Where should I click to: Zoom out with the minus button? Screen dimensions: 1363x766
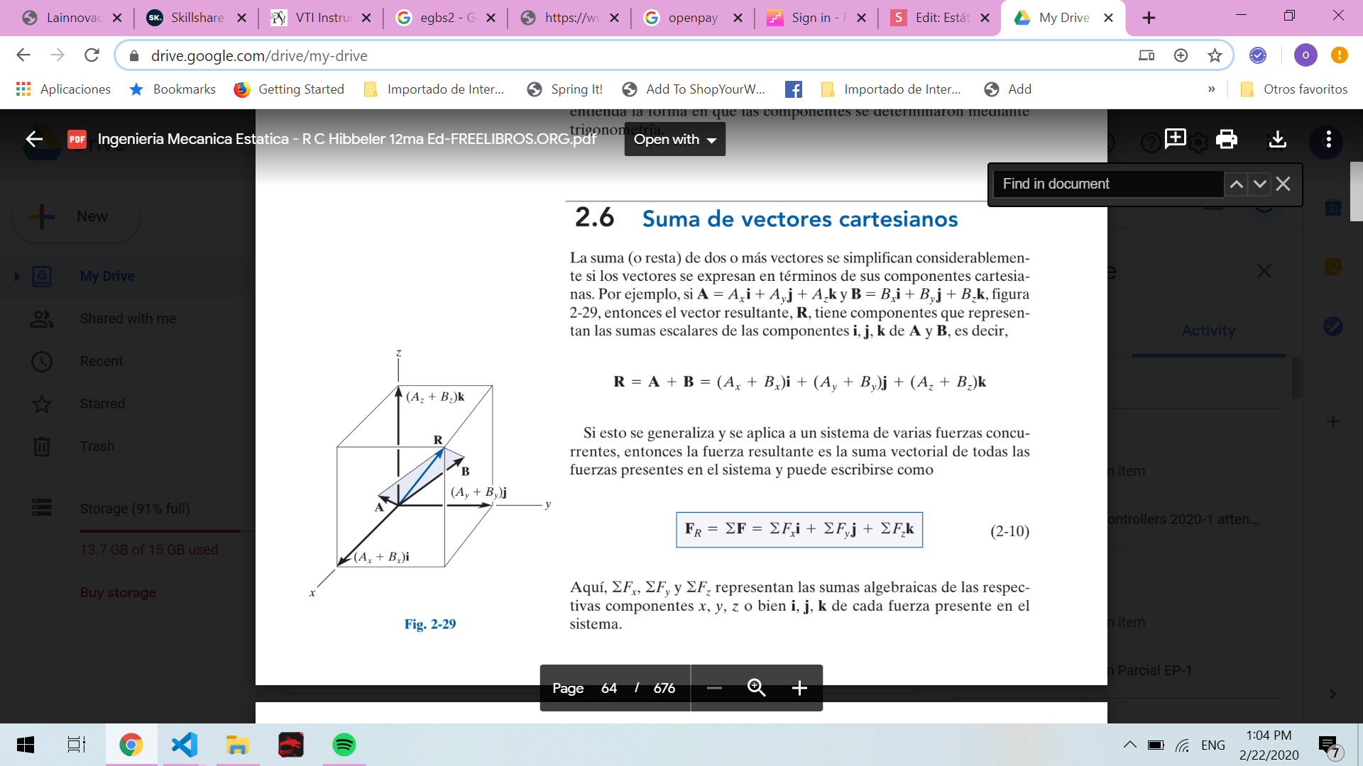click(x=714, y=688)
